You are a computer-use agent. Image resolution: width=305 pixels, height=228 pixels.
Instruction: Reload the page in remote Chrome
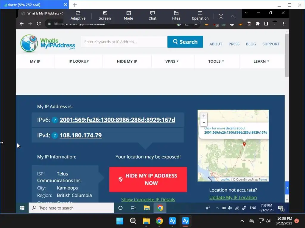(39, 24)
